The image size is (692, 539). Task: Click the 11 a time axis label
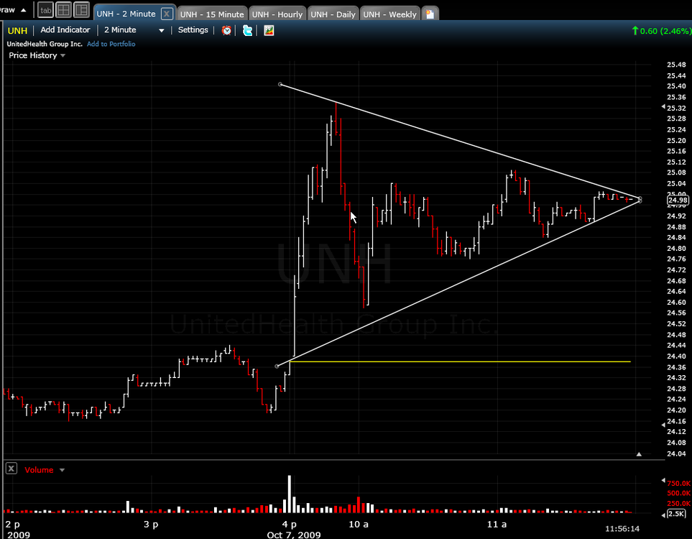tap(497, 524)
